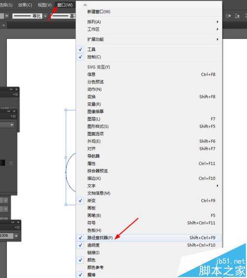Viewport: 247px width, 278px height.
Task: Expand the 扩展功能 submenu
Action: tap(149, 40)
